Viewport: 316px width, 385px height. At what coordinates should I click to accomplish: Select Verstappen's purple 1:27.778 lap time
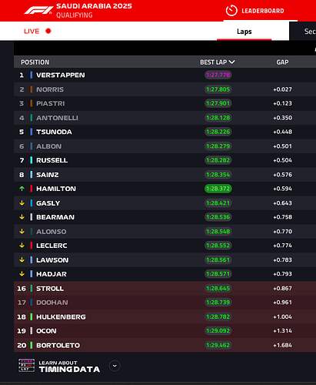coord(218,75)
